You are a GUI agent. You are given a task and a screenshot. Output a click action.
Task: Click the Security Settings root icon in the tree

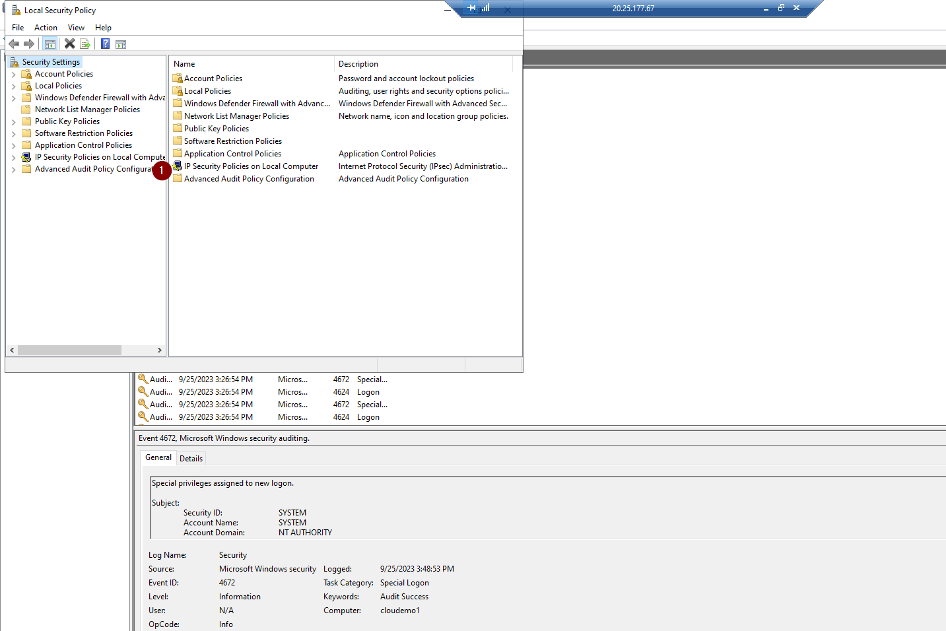15,62
